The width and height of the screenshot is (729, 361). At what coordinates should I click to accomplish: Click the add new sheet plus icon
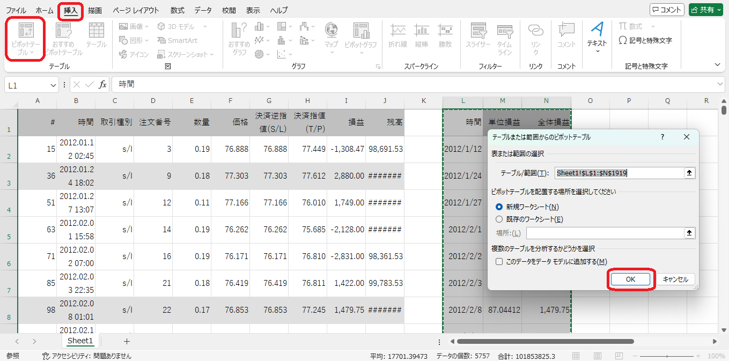(127, 341)
